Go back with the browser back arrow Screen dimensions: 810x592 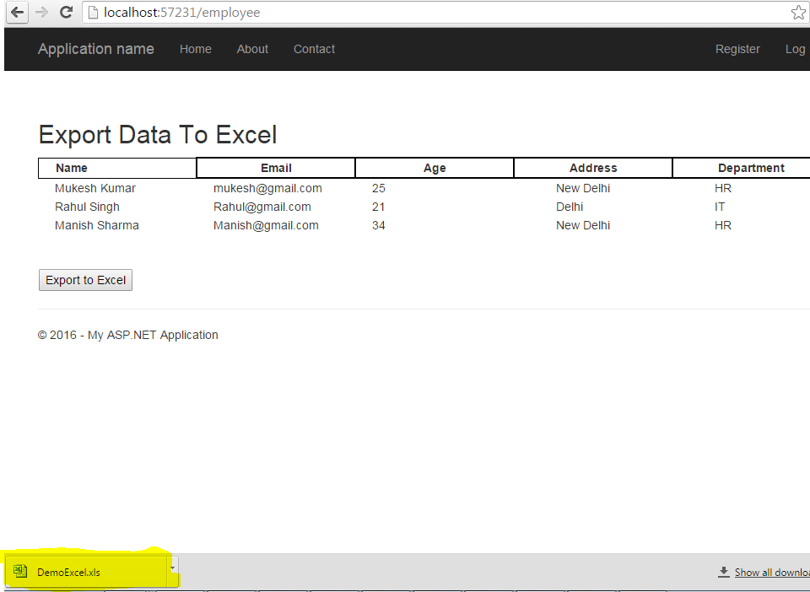click(17, 12)
